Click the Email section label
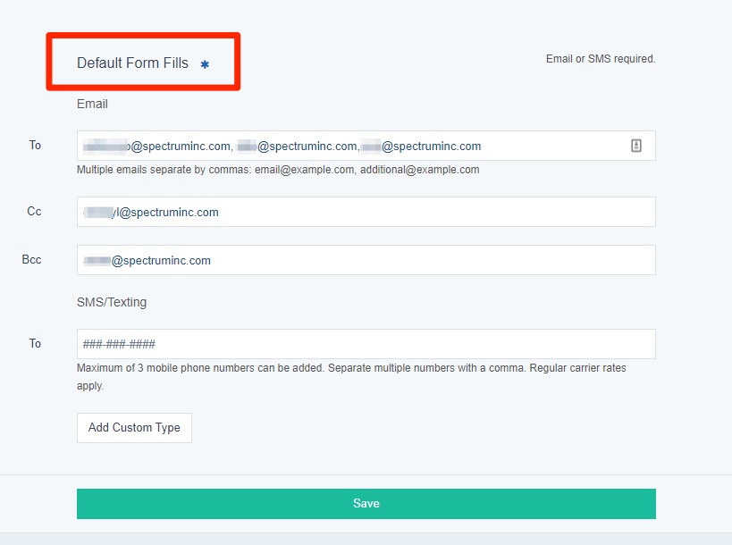Viewport: 732px width, 545px height. point(92,104)
